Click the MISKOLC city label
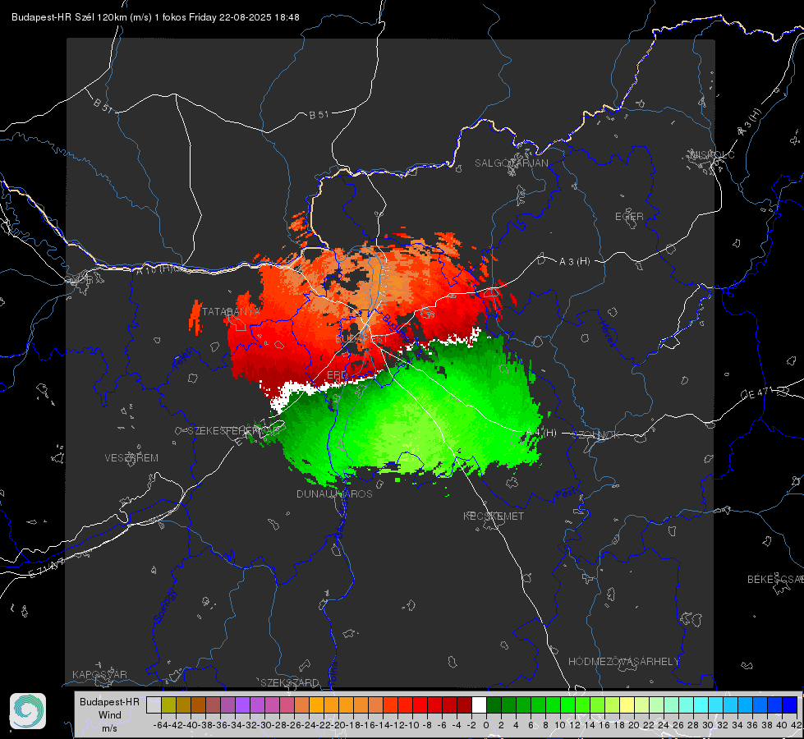 tap(713, 154)
